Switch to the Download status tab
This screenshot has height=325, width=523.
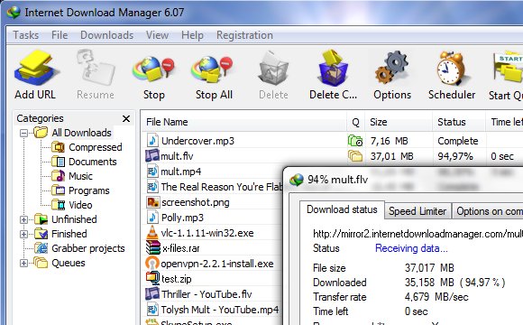point(342,209)
